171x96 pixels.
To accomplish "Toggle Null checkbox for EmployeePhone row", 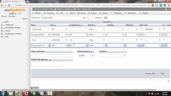I will [x=141, y=45].
